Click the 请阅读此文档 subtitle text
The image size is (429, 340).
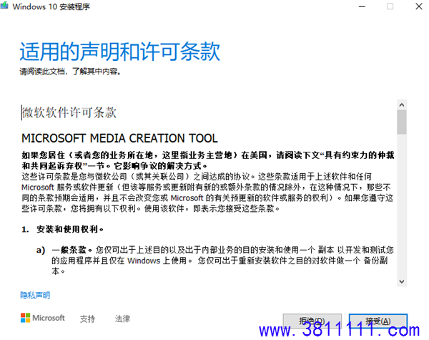pyautogui.click(x=70, y=72)
